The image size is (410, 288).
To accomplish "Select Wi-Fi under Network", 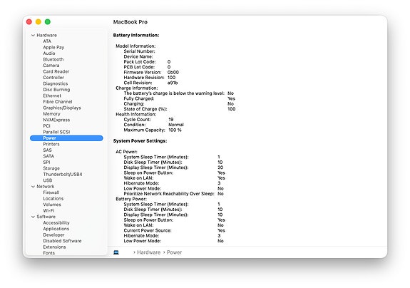I will coord(48,210).
